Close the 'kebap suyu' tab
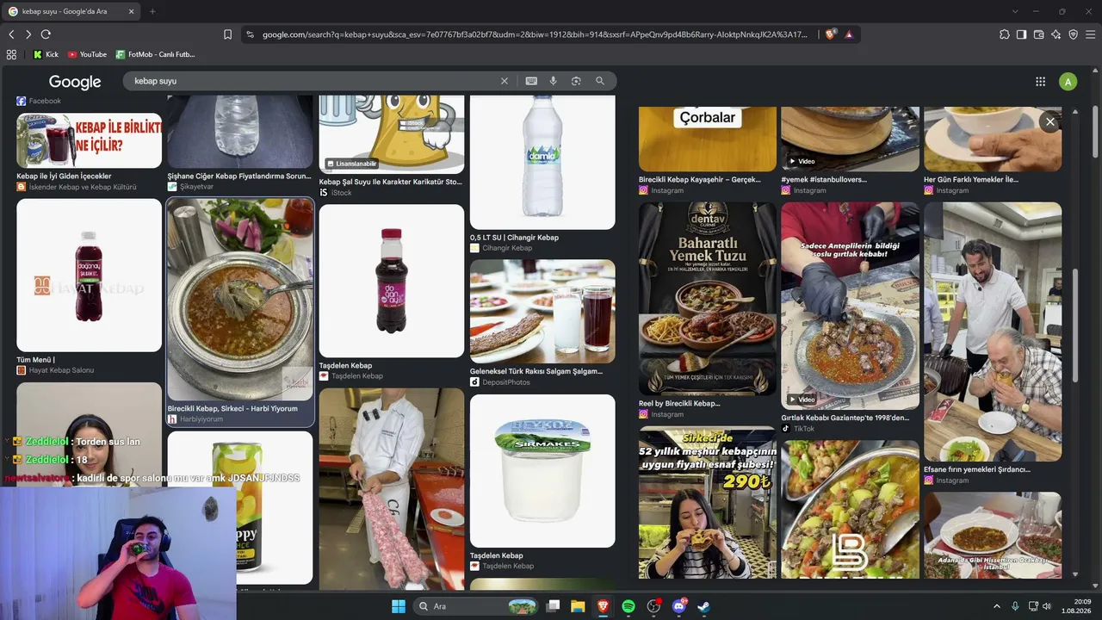This screenshot has height=620, width=1102. click(x=132, y=11)
